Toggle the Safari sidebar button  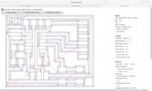(19, 2)
